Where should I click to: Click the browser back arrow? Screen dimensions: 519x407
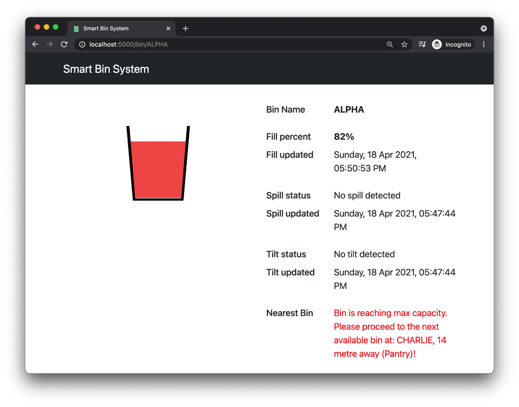click(35, 44)
